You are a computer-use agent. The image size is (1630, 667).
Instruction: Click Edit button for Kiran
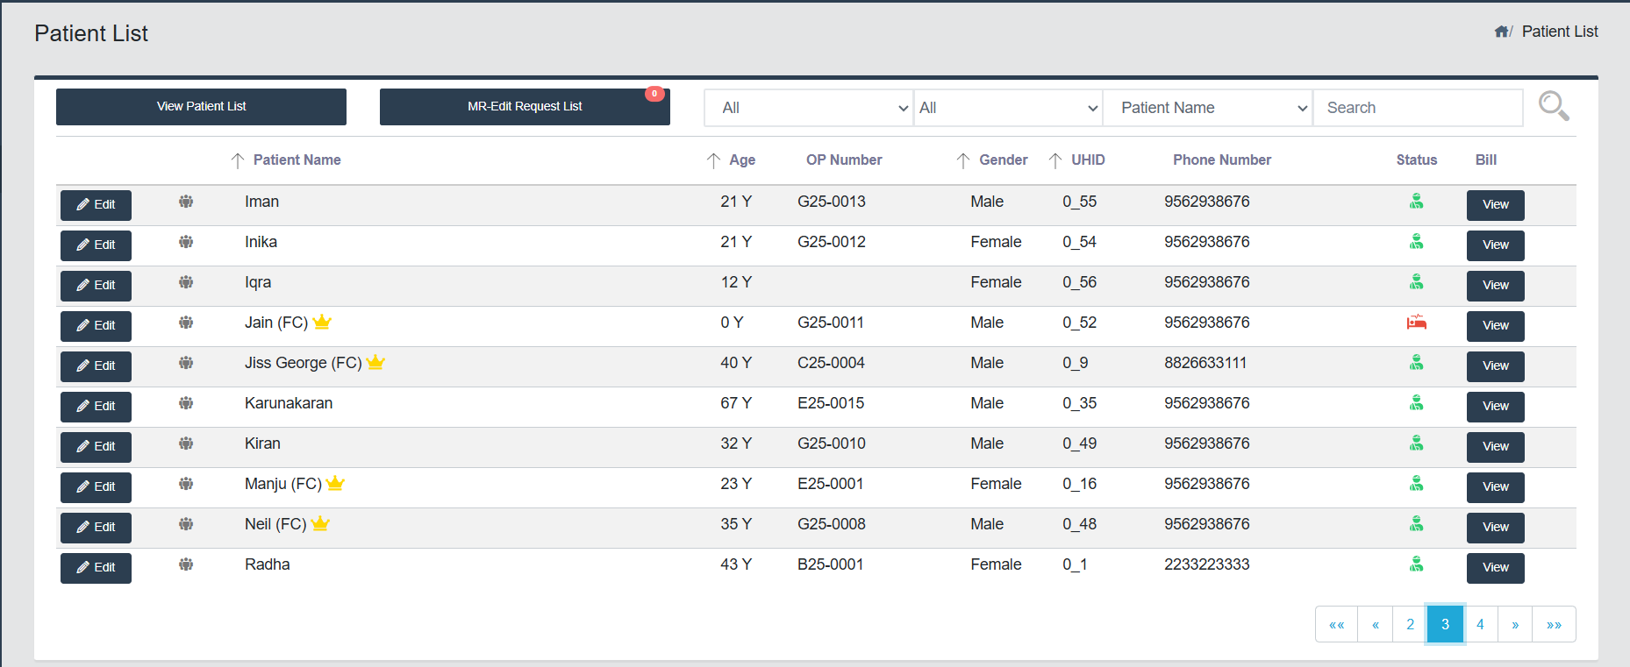pos(96,446)
